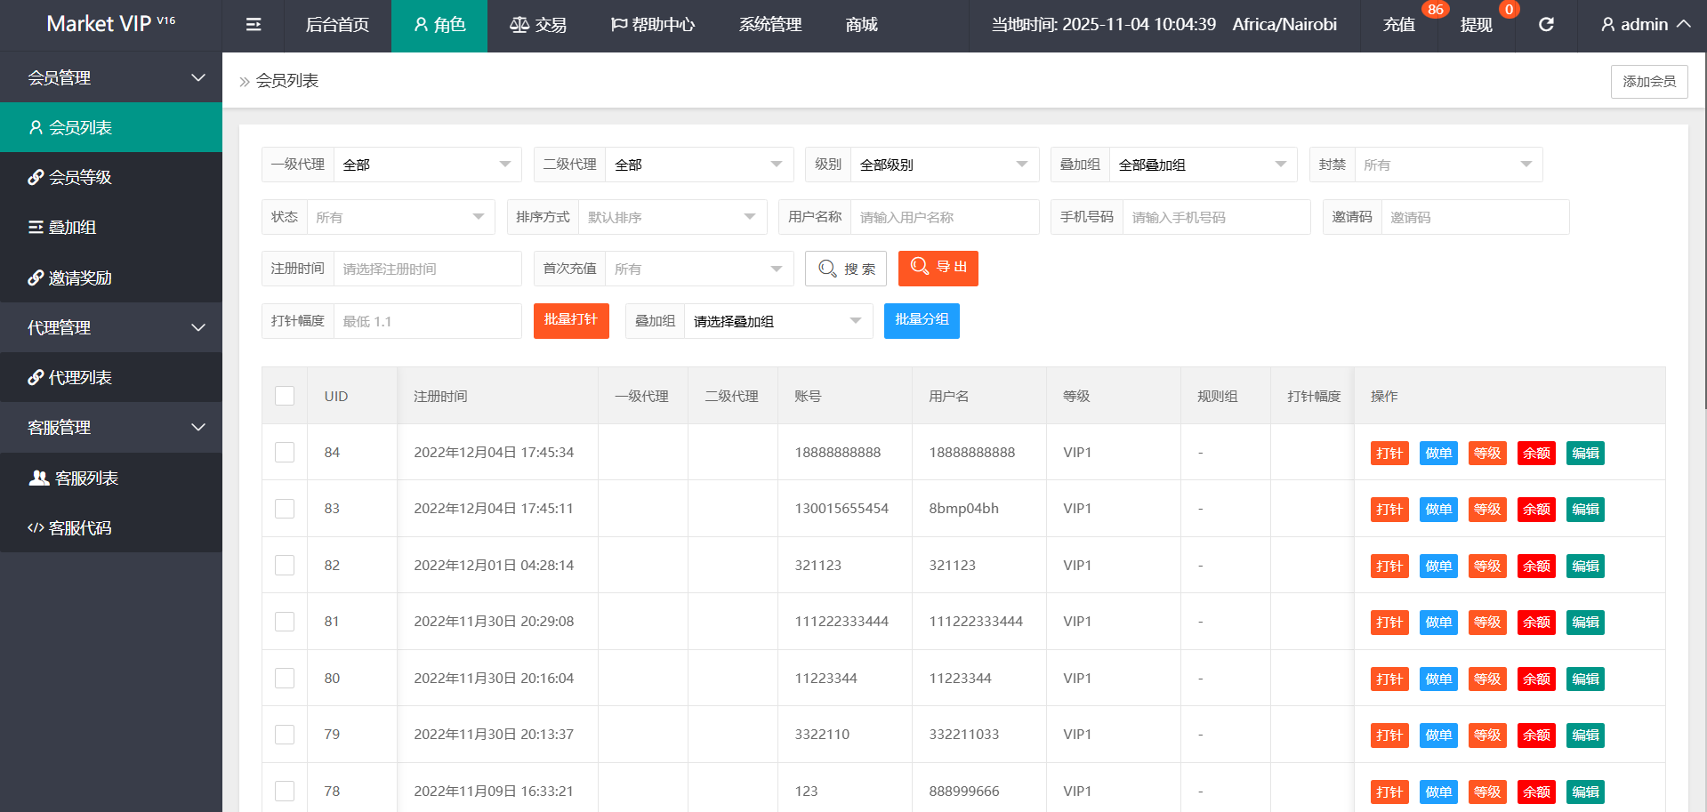The width and height of the screenshot is (1707, 812).
Task: Toggle the select-all checkbox in table header
Action: tap(285, 396)
